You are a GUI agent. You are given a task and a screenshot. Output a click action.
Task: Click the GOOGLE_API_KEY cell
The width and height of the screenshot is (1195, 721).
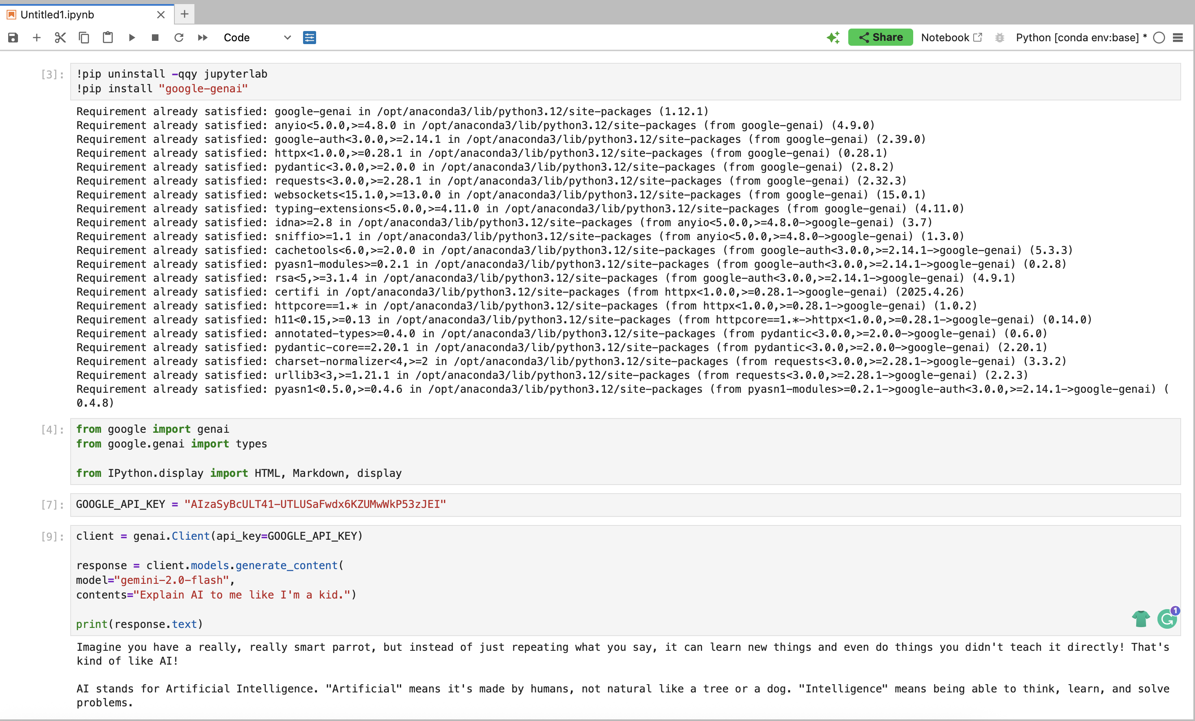point(625,505)
